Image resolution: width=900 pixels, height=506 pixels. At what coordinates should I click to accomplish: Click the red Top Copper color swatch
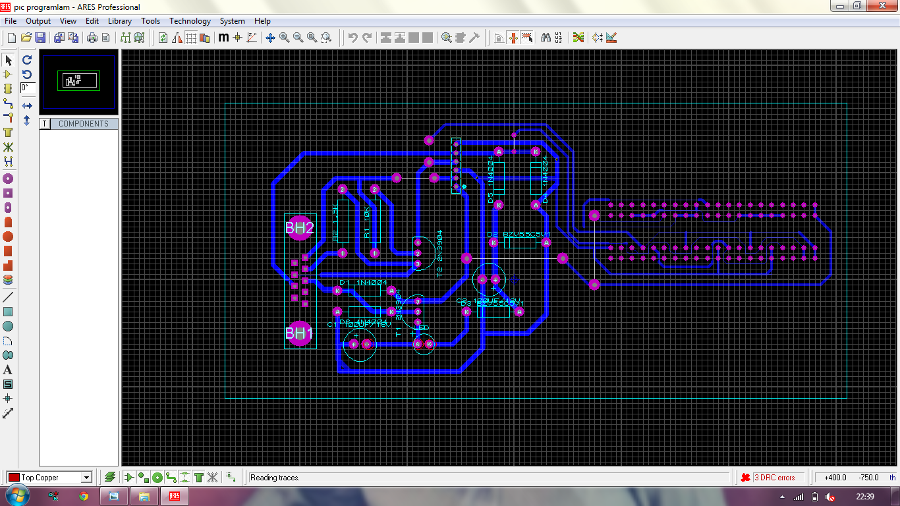click(x=13, y=477)
